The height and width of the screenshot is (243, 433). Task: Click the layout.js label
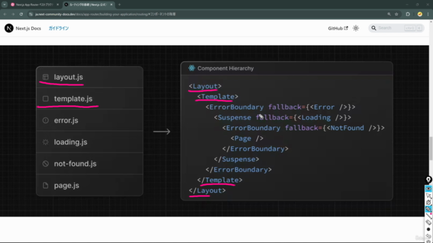coord(68,77)
